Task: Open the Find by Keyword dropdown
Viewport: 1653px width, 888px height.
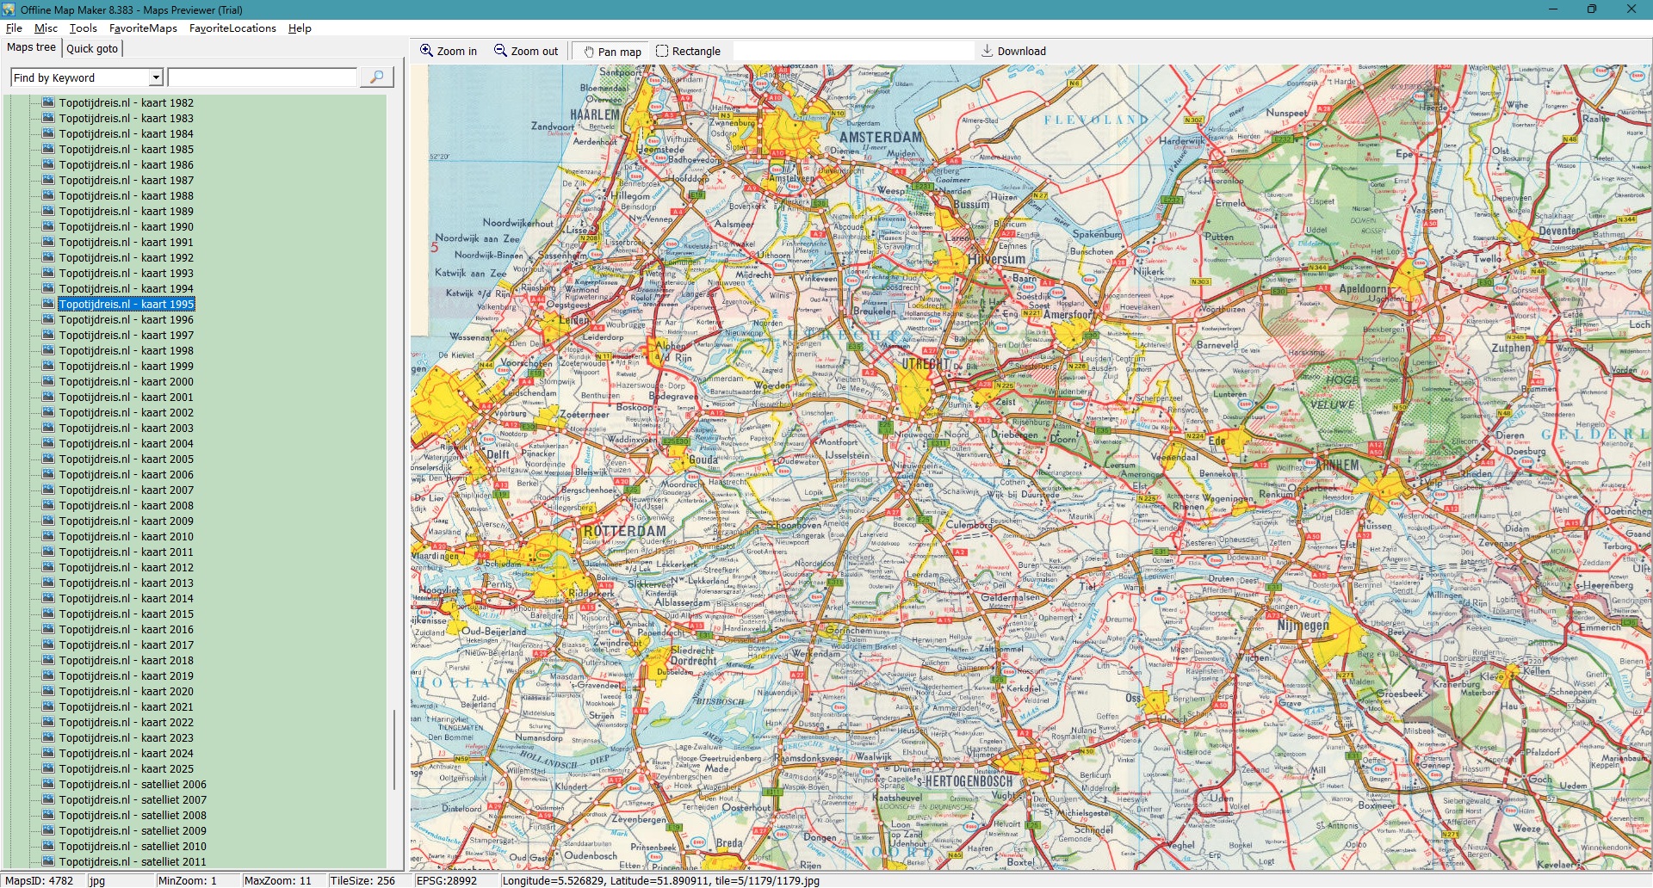Action: (156, 77)
